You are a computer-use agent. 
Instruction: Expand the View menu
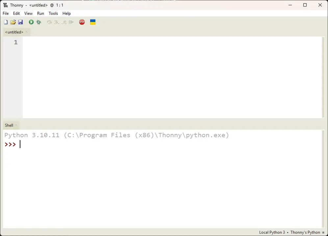tap(29, 13)
